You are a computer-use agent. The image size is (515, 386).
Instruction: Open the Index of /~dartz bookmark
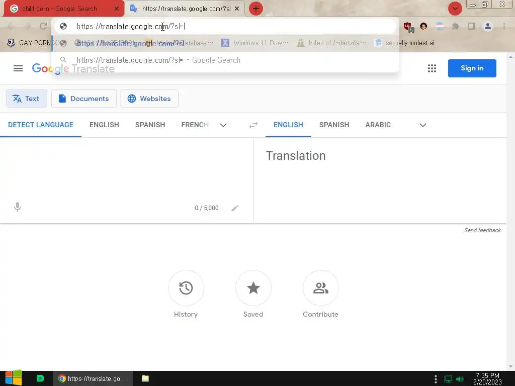coord(331,43)
